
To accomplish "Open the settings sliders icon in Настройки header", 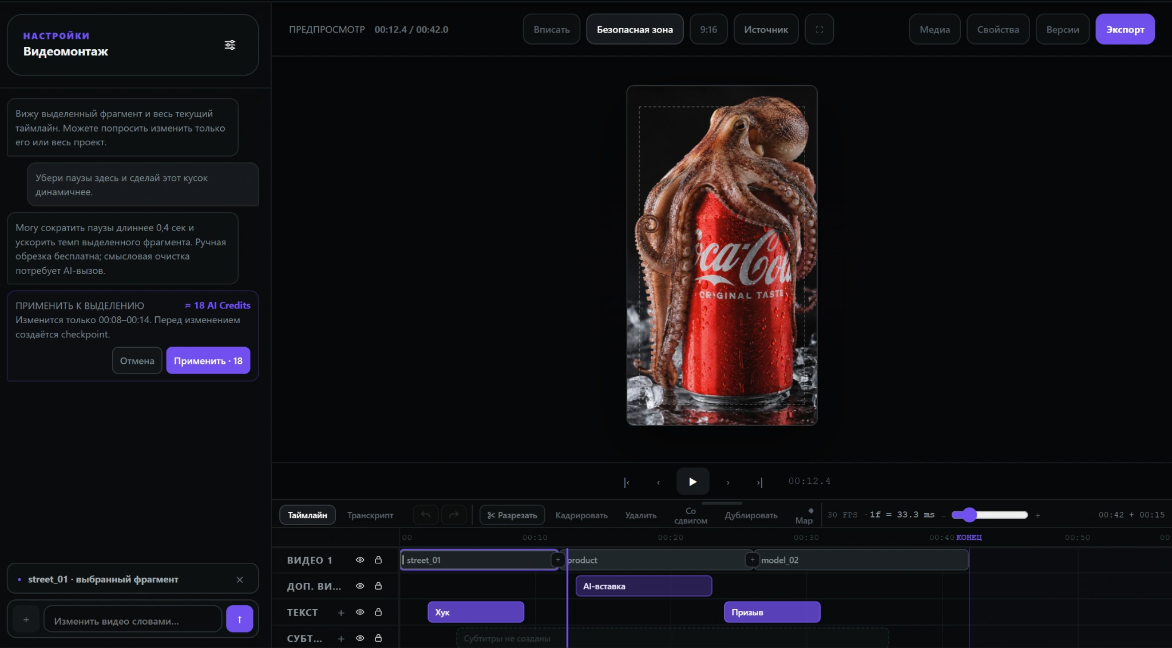I will tap(230, 45).
